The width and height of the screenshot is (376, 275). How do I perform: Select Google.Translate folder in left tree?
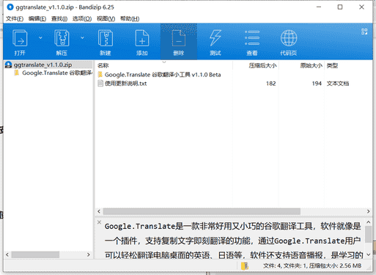click(53, 73)
